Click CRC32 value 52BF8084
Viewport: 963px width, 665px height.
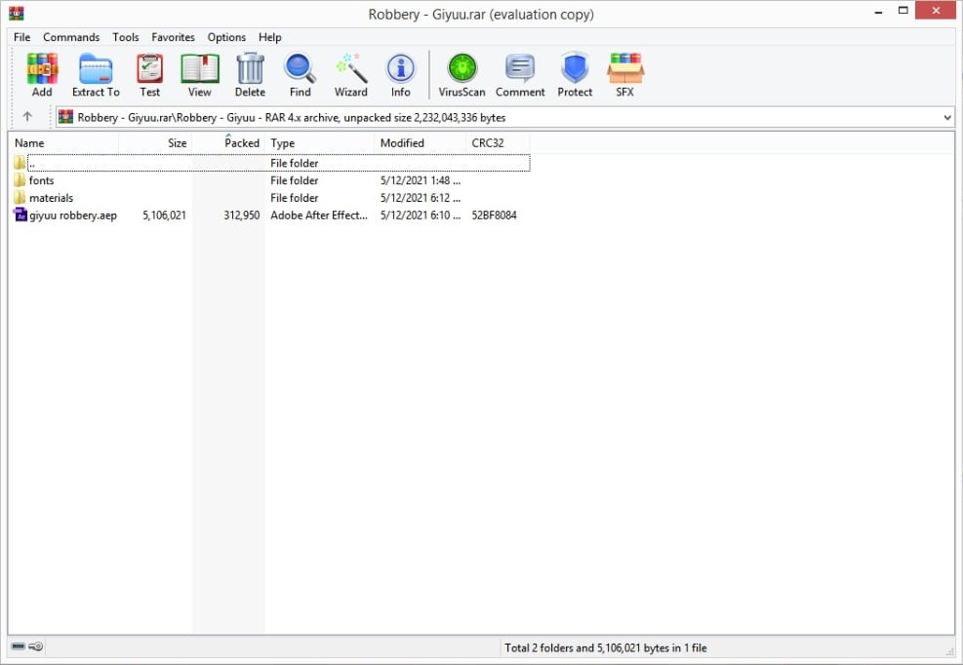pos(494,215)
